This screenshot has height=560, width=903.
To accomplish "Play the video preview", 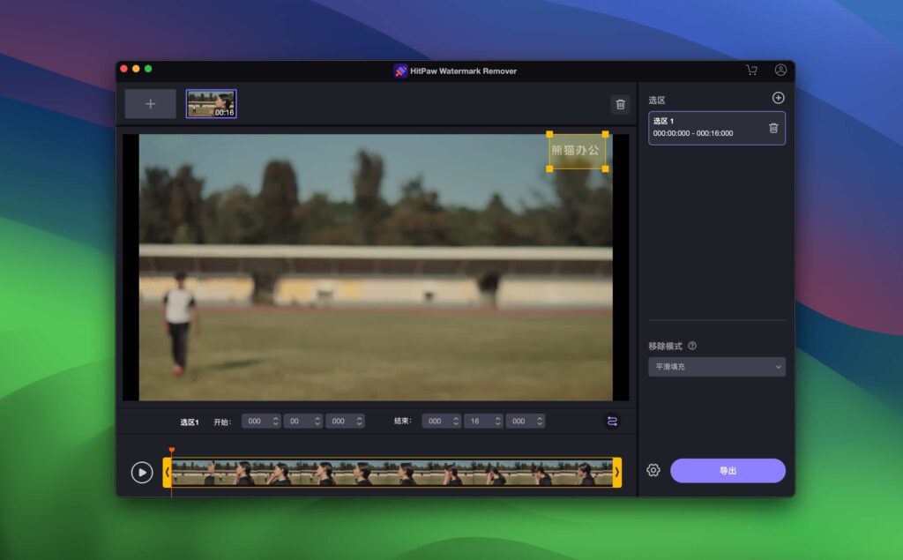I will coord(142,473).
